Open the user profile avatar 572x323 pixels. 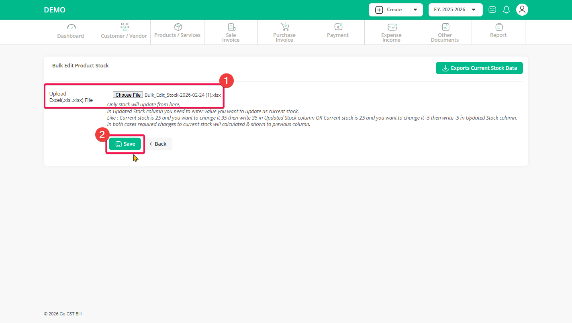coord(522,10)
